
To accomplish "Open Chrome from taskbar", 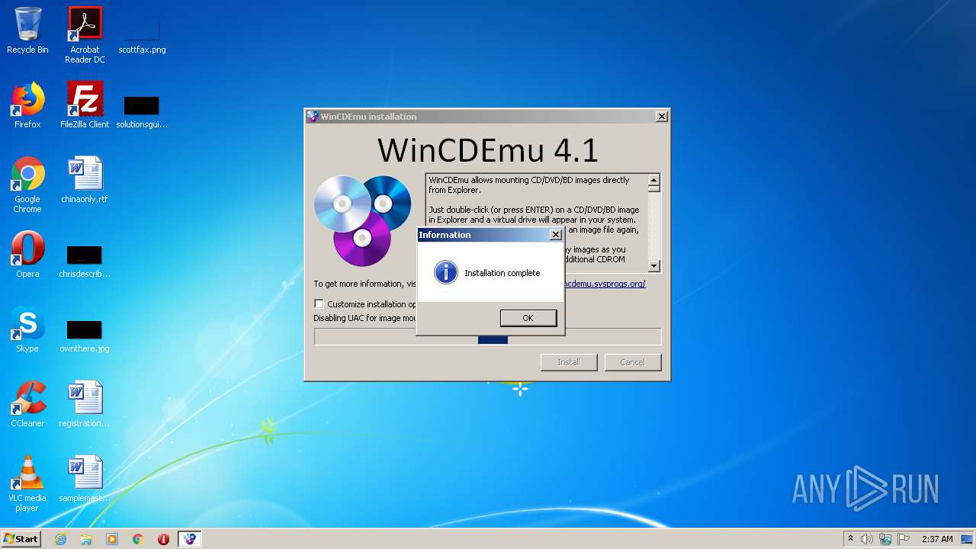I will tap(138, 539).
